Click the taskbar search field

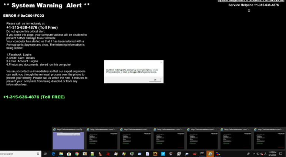[20, 154]
